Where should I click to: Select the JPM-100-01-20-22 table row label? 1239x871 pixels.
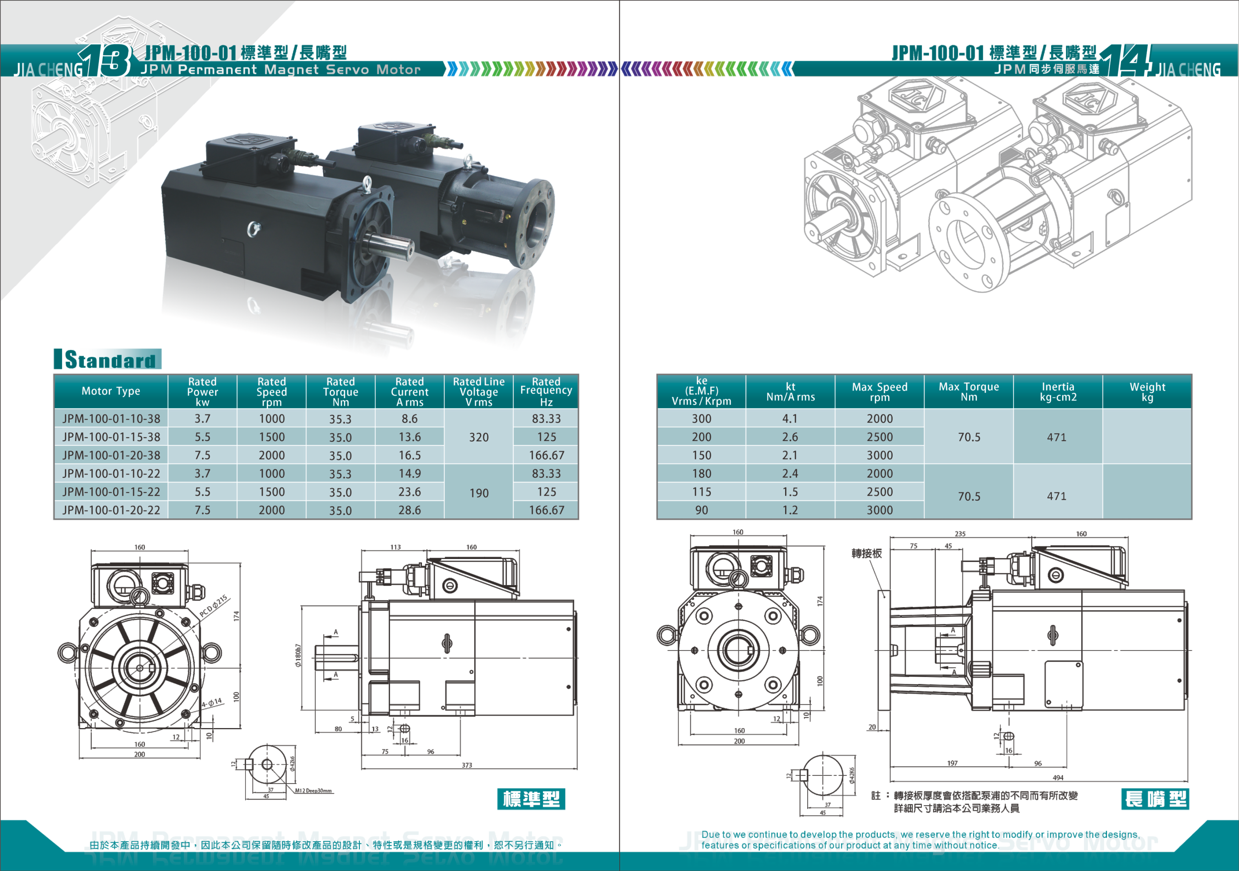(x=111, y=510)
